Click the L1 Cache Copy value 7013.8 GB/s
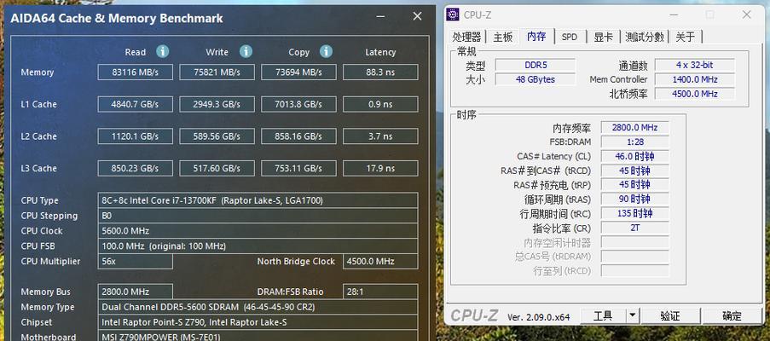This screenshot has width=770, height=341. coord(298,104)
